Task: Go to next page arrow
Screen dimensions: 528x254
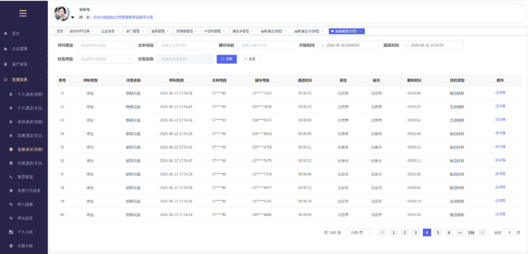Action: click(482, 232)
